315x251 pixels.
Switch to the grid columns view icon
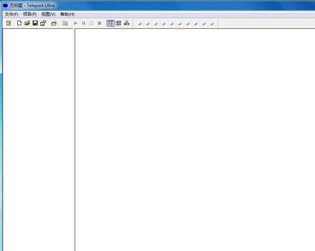(119, 23)
